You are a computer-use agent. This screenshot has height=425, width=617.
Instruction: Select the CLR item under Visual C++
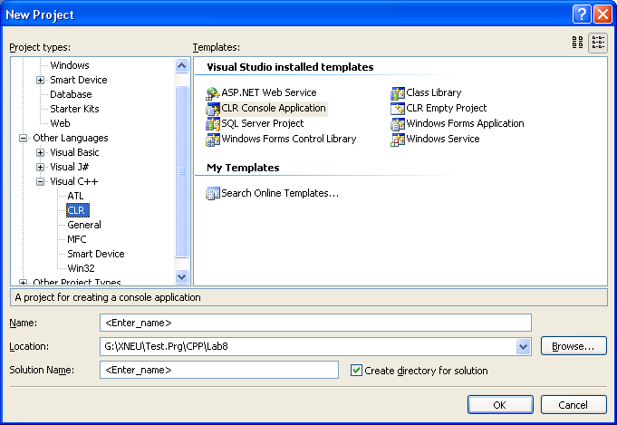tap(78, 210)
